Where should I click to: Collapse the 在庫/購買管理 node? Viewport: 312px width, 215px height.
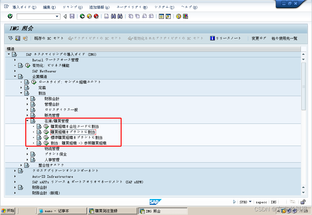pyautogui.click(x=27, y=121)
